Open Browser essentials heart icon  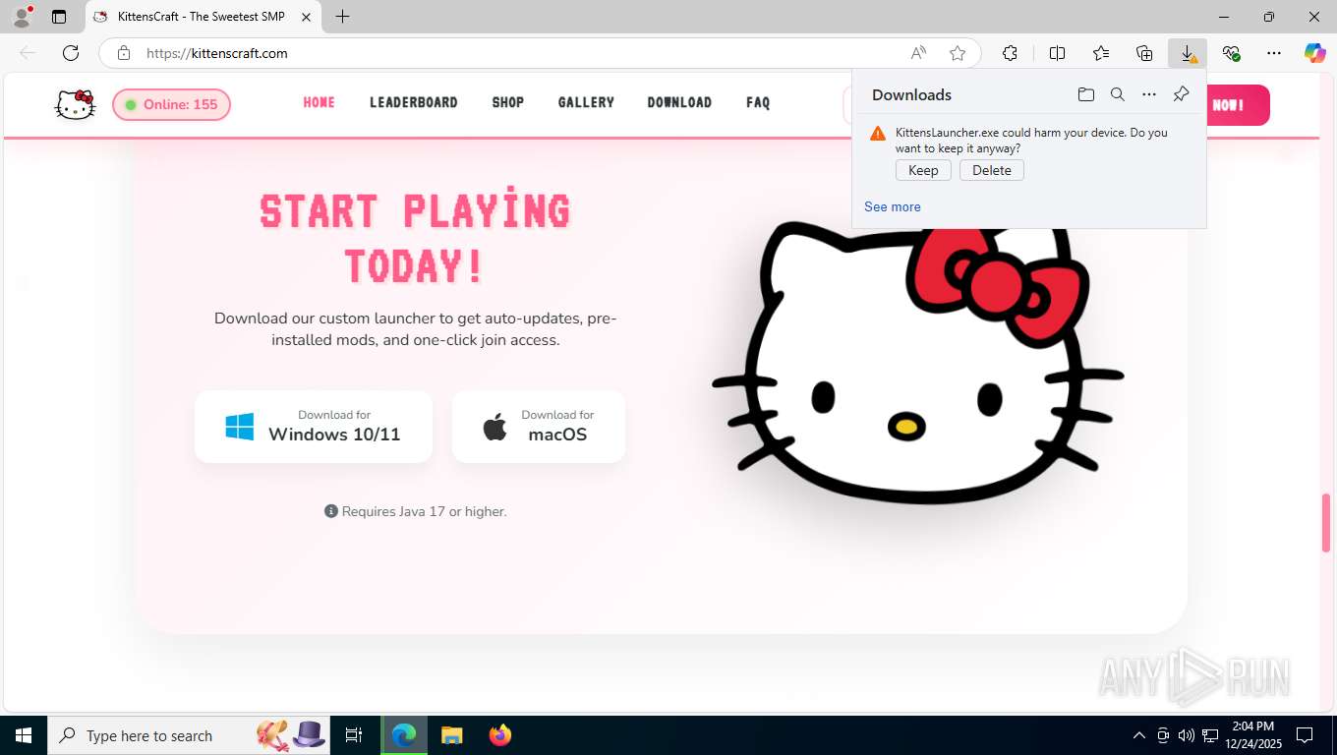[1231, 53]
